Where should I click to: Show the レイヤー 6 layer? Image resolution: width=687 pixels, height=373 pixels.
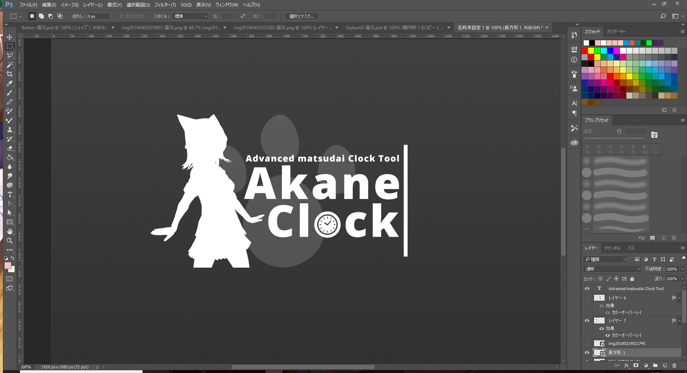(587, 298)
